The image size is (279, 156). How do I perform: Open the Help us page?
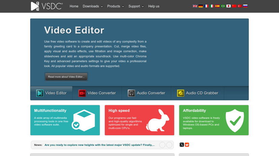[154, 6]
